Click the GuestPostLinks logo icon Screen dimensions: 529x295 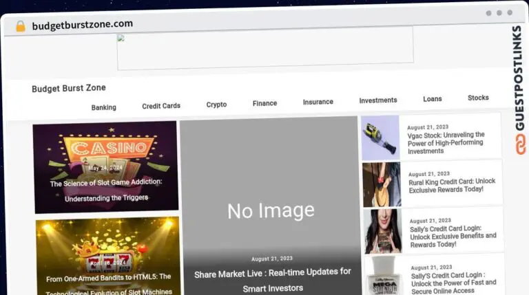[517, 144]
